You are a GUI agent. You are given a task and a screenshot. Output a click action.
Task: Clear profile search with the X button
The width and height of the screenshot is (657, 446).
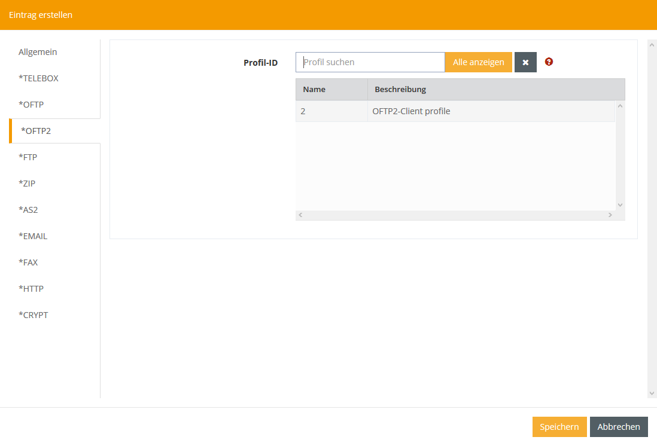525,62
